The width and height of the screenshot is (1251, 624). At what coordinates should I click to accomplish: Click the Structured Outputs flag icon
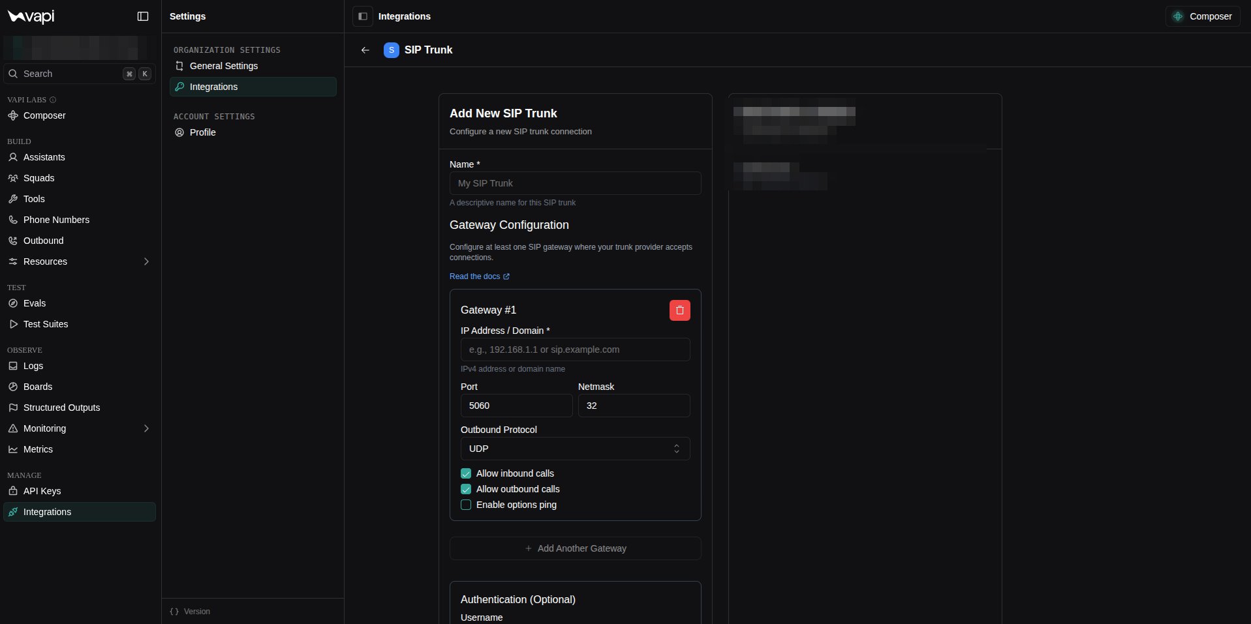(13, 408)
